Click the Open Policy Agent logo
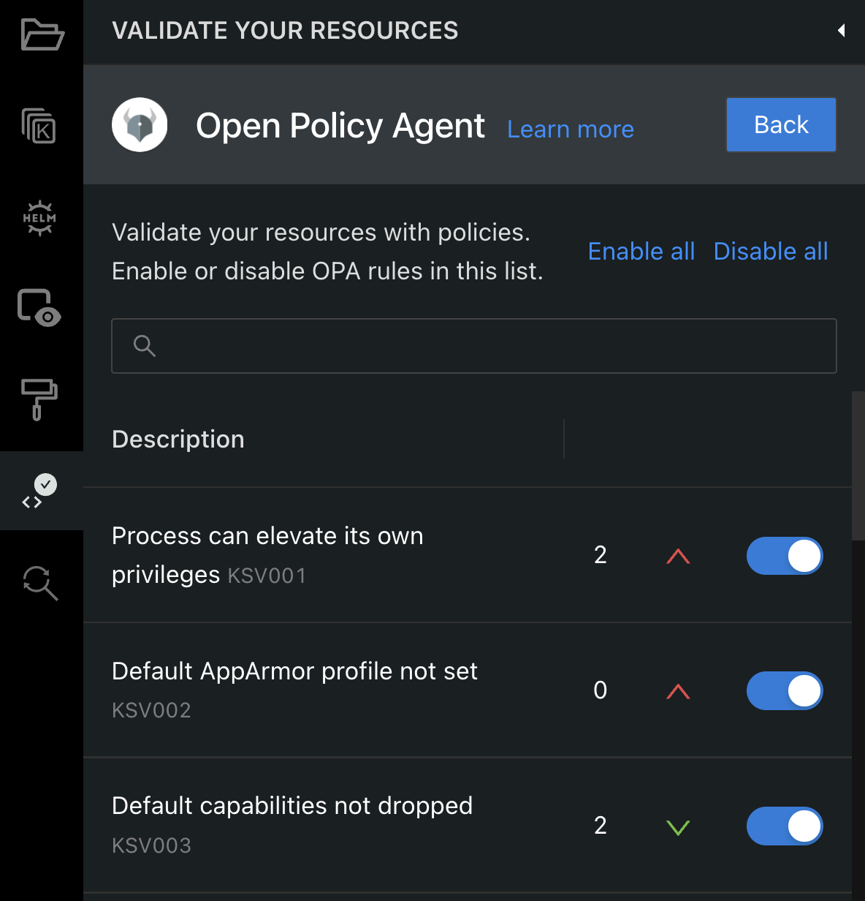The height and width of the screenshot is (901, 865). pyautogui.click(x=140, y=125)
